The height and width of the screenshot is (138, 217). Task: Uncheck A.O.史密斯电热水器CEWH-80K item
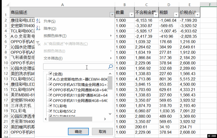(51, 79)
